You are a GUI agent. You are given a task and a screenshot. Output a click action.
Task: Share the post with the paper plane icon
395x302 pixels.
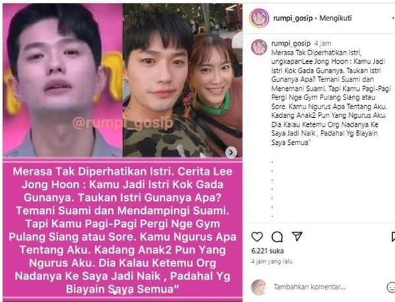(297, 236)
